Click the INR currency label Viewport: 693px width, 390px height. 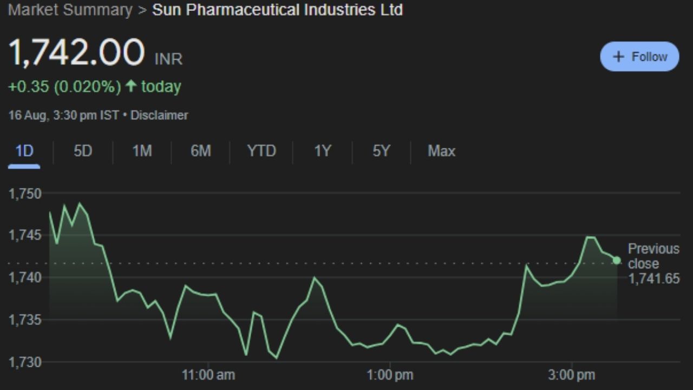pyautogui.click(x=168, y=59)
